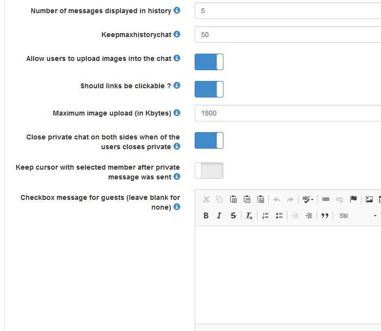Toggle bold formatting in the editor

pyautogui.click(x=206, y=215)
